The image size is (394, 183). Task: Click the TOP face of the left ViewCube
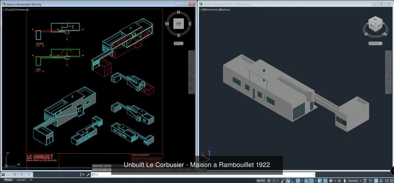tap(179, 24)
